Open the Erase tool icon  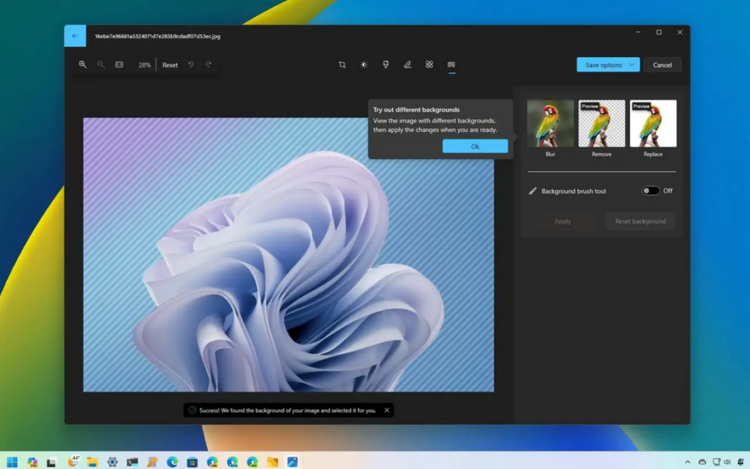tap(429, 64)
